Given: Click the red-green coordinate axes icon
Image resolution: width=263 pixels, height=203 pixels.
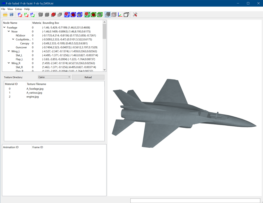Looking at the screenshot, I should pos(120,14).
